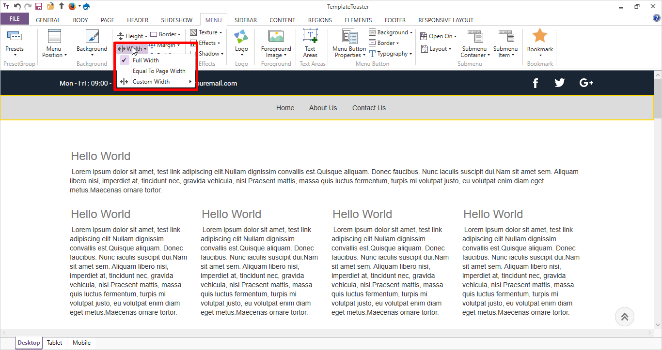
Task: Open the Submenu Container options
Action: pos(474,37)
